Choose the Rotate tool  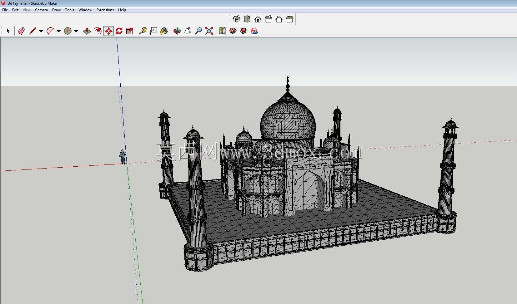pyautogui.click(x=119, y=31)
